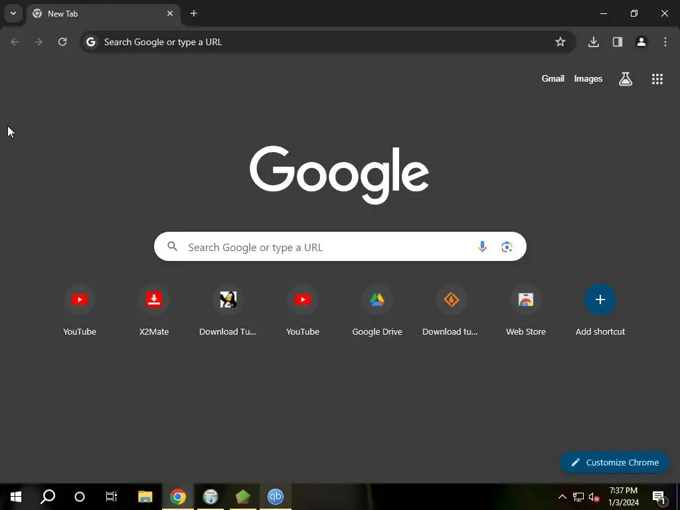Viewport: 680px width, 510px height.
Task: Open the Gmail link
Action: point(553,78)
